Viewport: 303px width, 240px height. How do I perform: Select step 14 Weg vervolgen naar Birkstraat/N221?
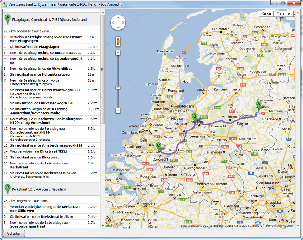pos(52,151)
